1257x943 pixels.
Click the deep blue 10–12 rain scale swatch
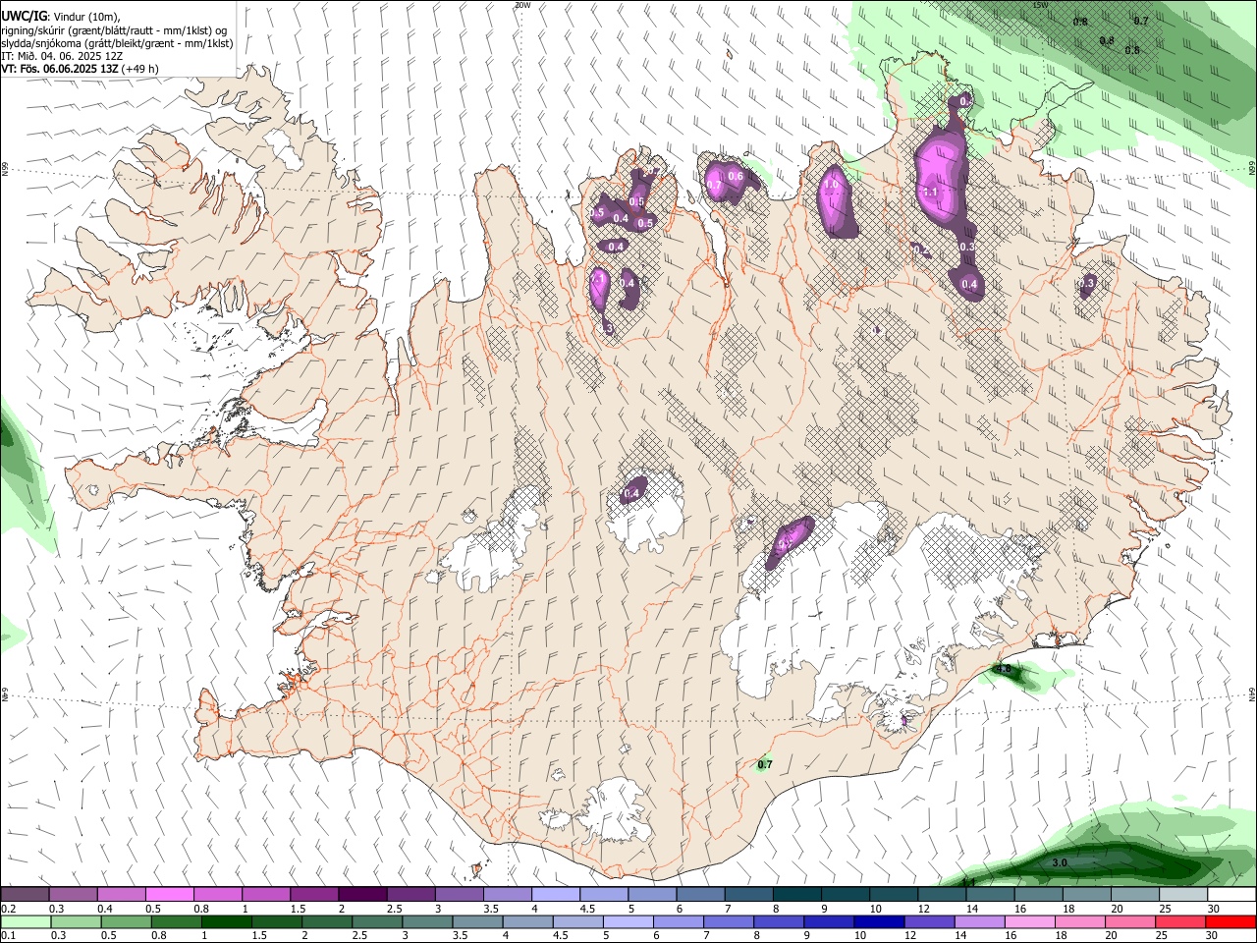tap(879, 921)
